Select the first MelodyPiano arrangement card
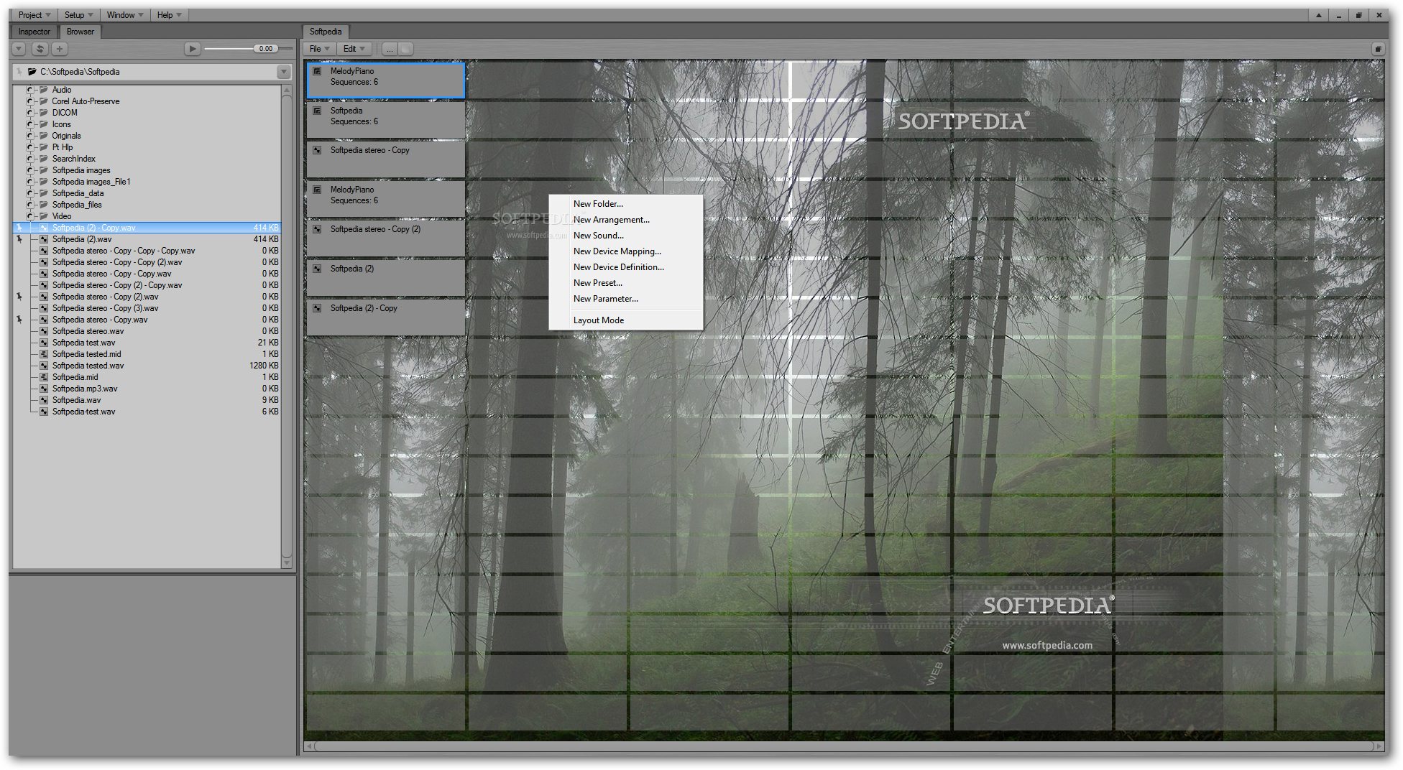 coord(386,80)
